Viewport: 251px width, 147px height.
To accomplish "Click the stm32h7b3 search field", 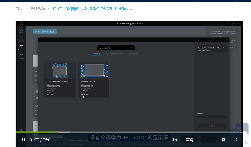I will (116, 48).
